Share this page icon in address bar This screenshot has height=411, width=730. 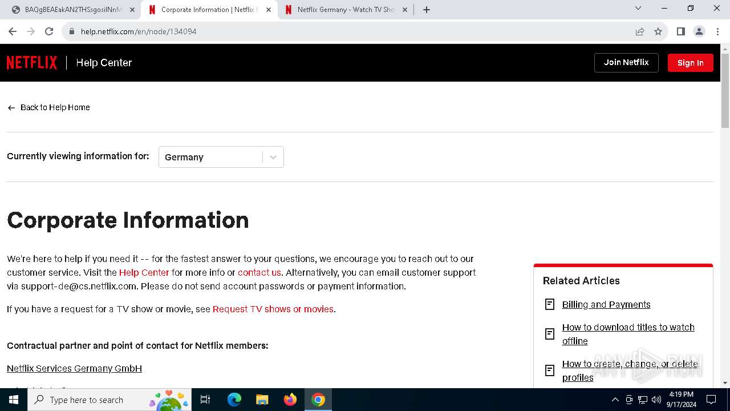pyautogui.click(x=640, y=31)
